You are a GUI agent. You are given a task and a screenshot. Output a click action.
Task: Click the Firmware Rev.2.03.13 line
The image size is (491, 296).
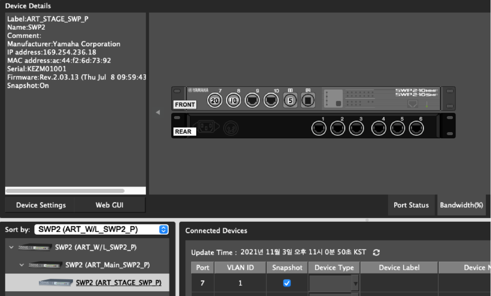pos(76,77)
